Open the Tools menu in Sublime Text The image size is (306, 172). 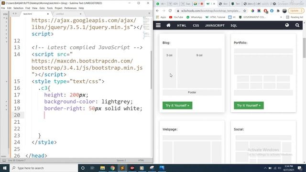50,8
